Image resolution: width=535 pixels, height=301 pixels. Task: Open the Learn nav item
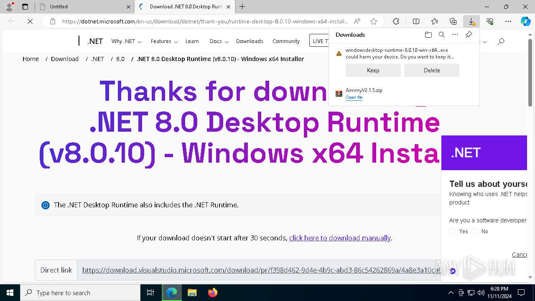point(192,41)
